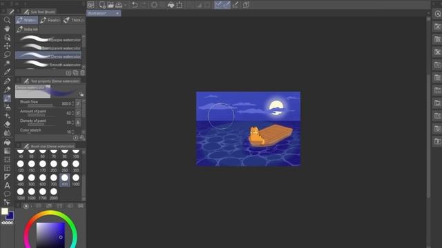Open Clip Studio launcher icon
The image size is (442, 248).
click(90, 5)
